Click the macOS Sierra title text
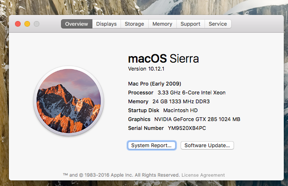The image size is (288, 186). point(164,58)
